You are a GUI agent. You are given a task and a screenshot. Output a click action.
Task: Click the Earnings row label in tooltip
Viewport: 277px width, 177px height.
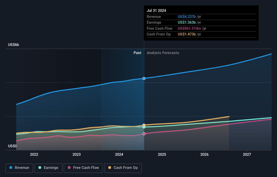pos(154,22)
